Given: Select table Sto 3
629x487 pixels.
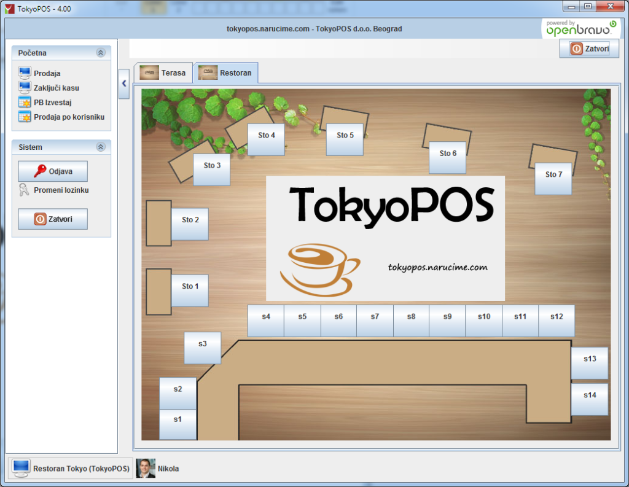Looking at the screenshot, I should tap(211, 169).
